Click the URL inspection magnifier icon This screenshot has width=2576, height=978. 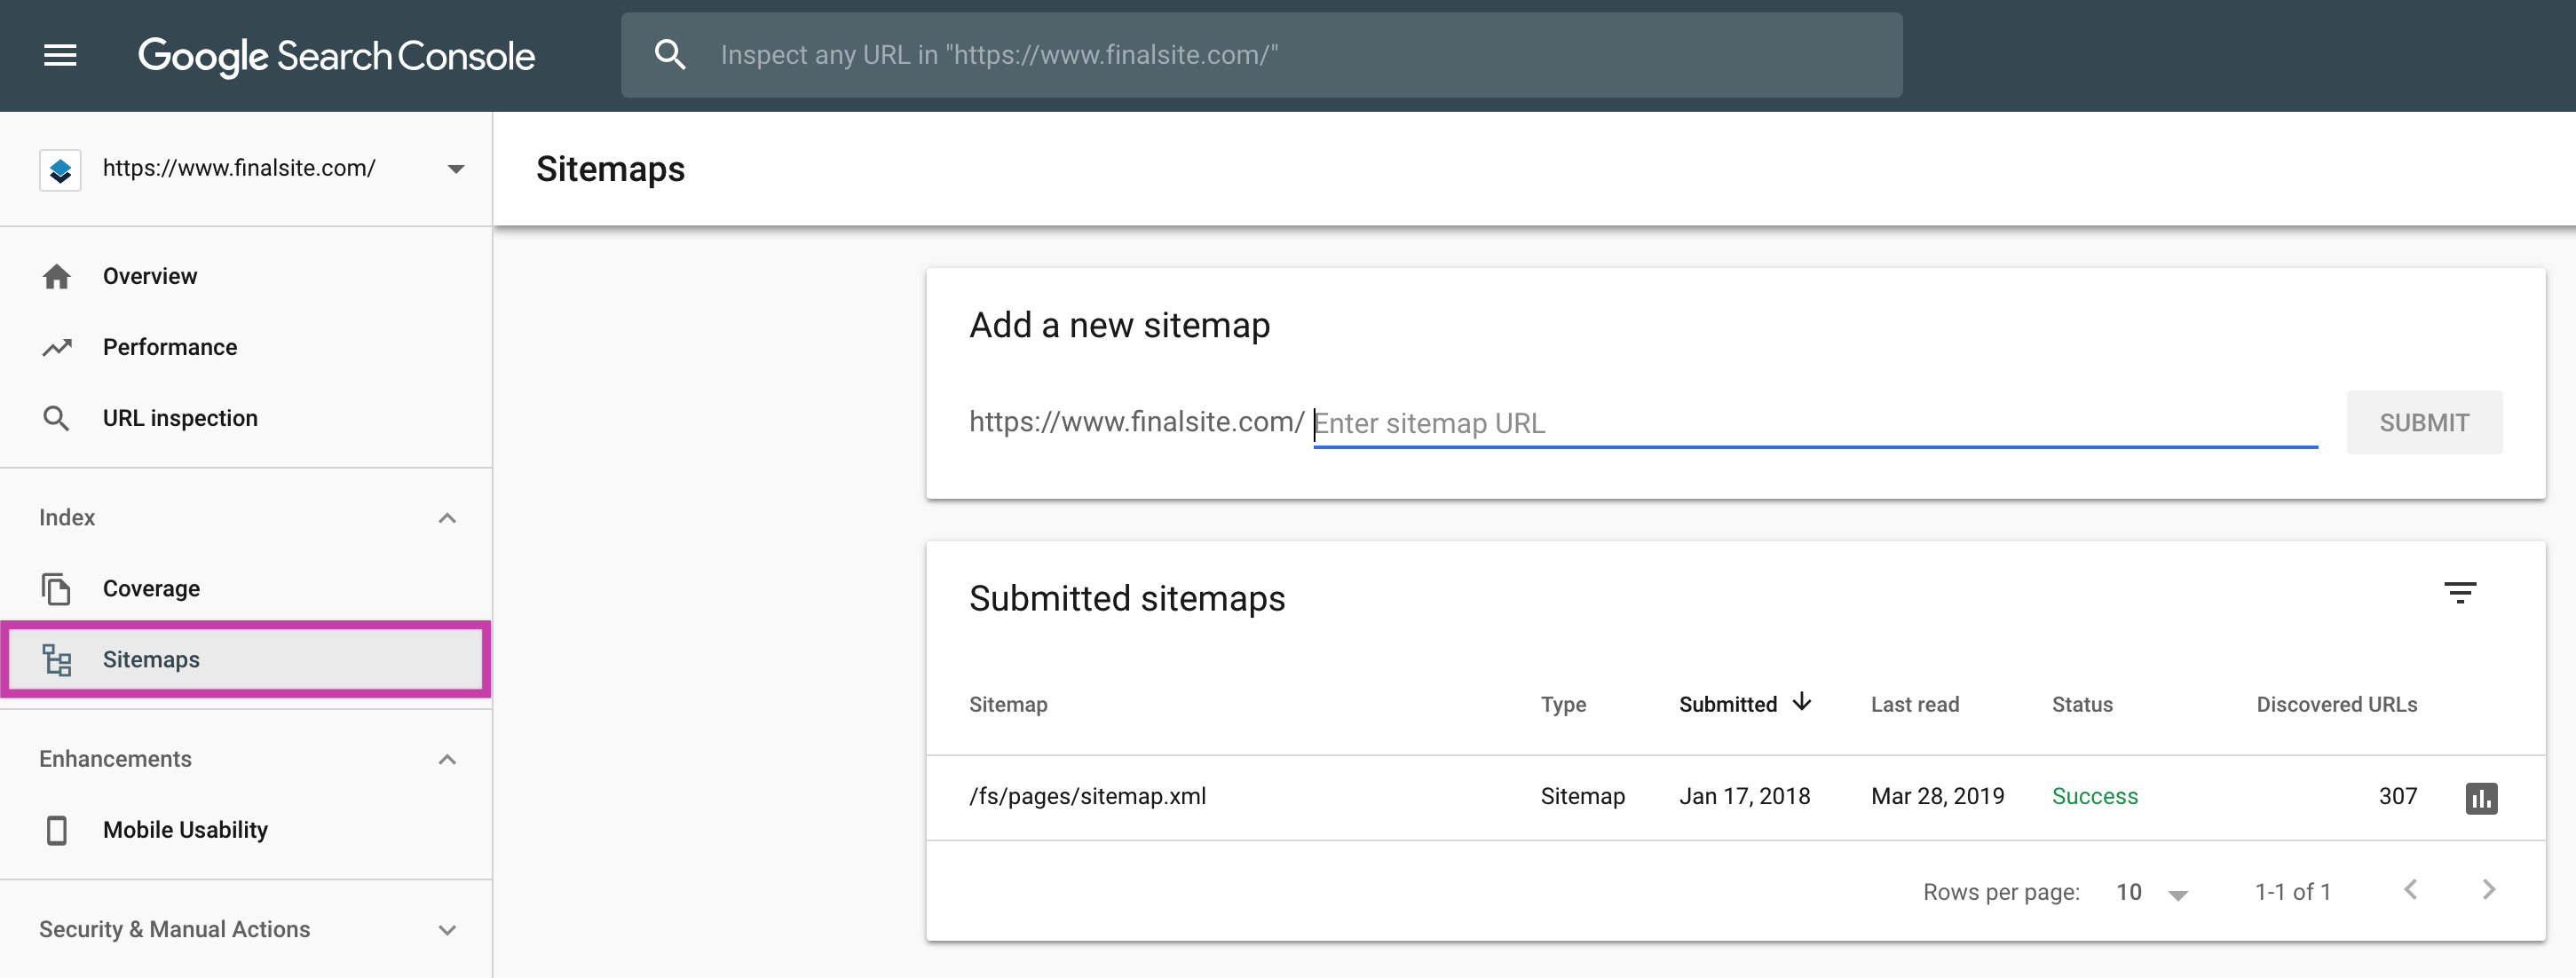[x=57, y=418]
